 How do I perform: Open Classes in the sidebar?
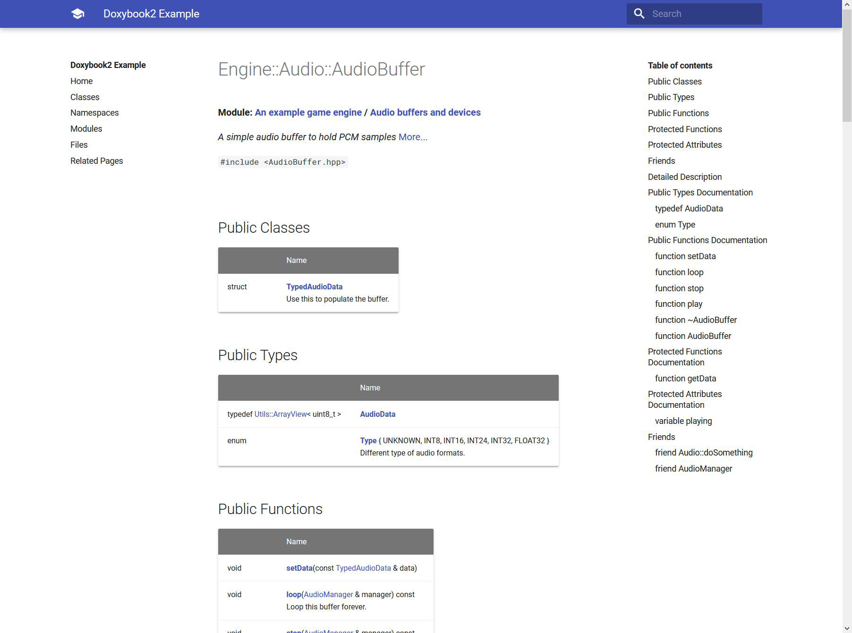click(85, 97)
